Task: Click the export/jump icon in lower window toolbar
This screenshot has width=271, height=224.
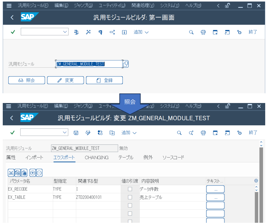Action: (112, 133)
